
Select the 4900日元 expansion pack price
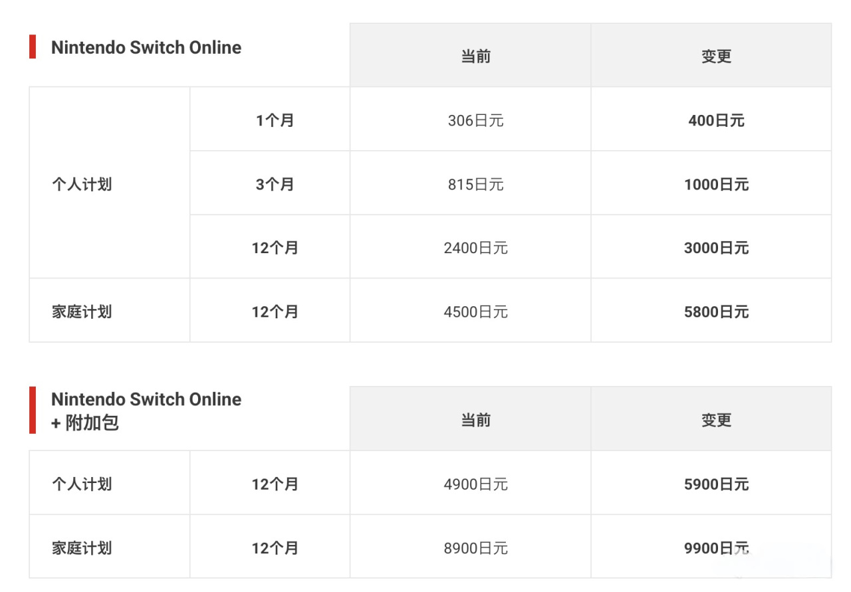coord(476,484)
